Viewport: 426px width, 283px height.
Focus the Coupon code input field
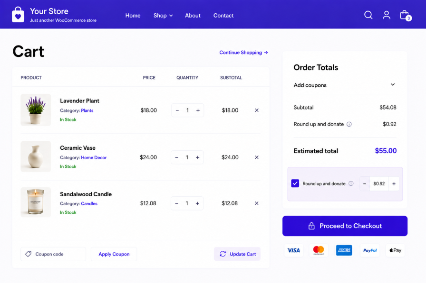[x=53, y=254]
